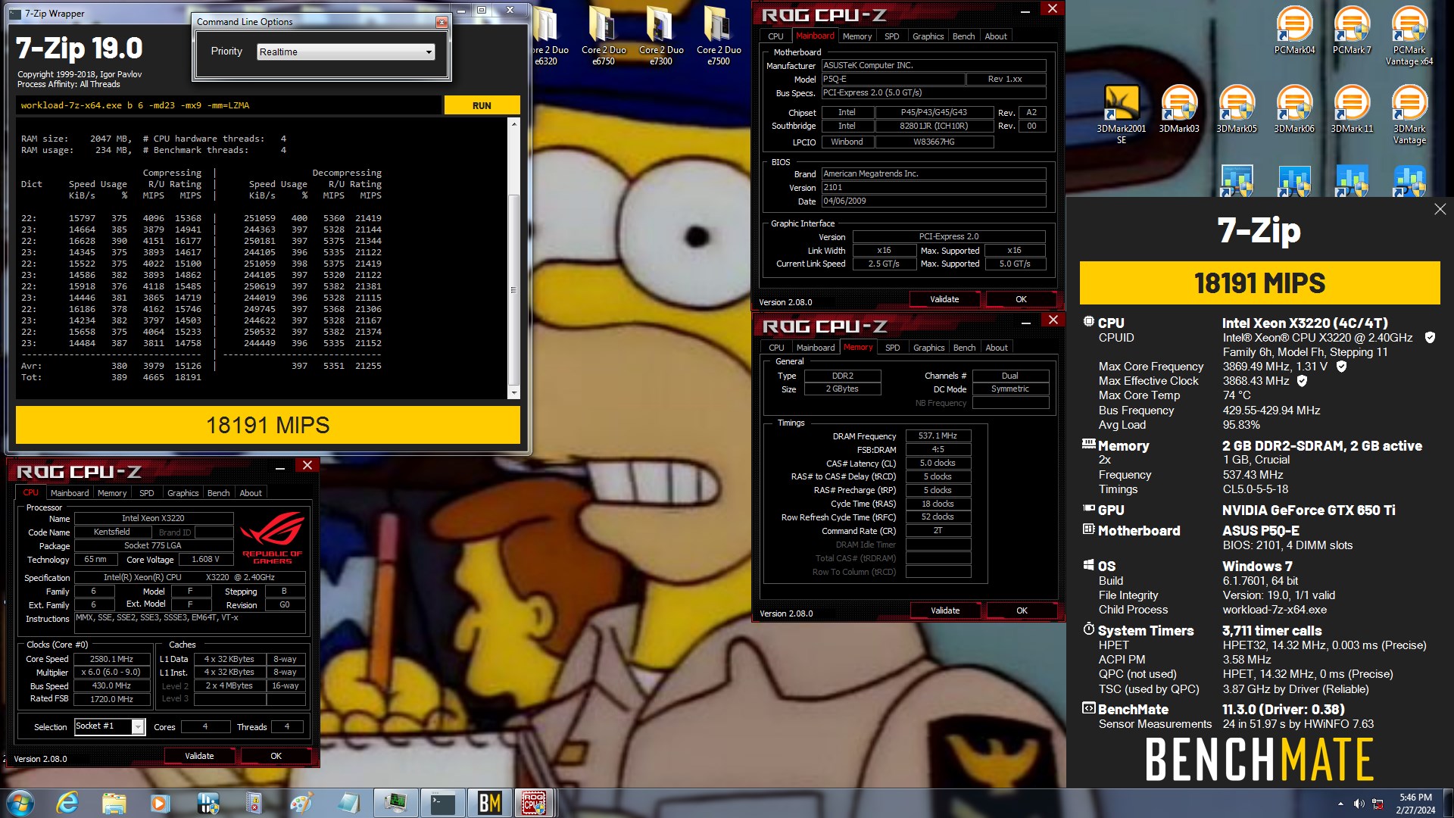This screenshot has height=818, width=1454.
Task: Click Validate in the Mainboard CPU-Z window
Action: [944, 299]
